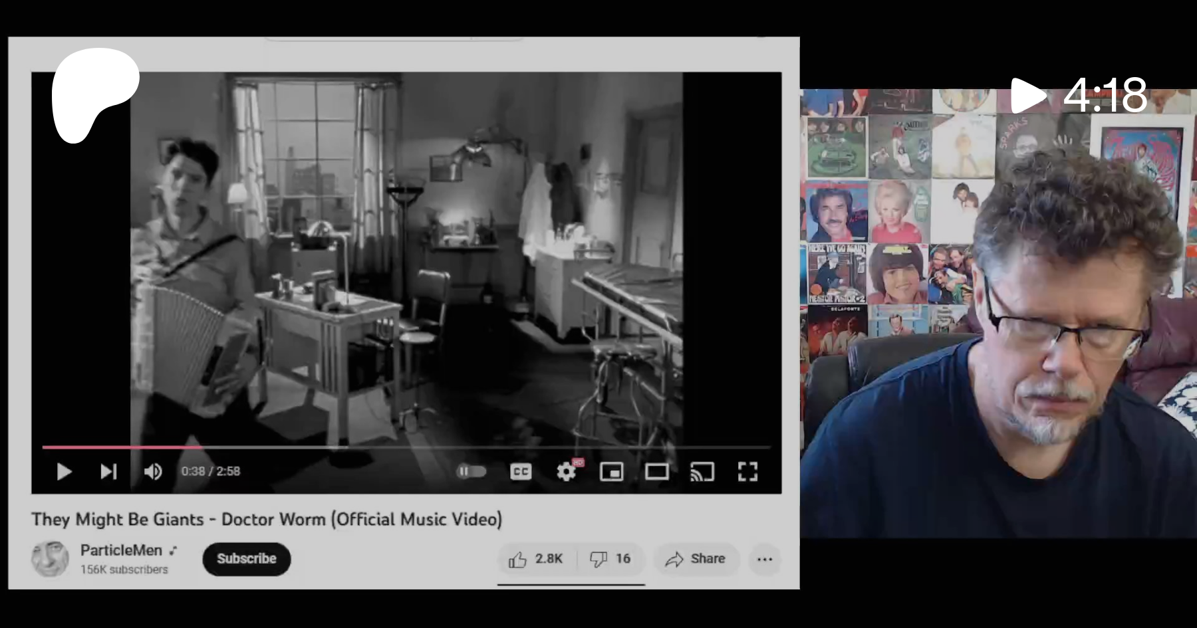This screenshot has height=628, width=1197.
Task: Open the three-dot more actions menu
Action: coord(765,559)
